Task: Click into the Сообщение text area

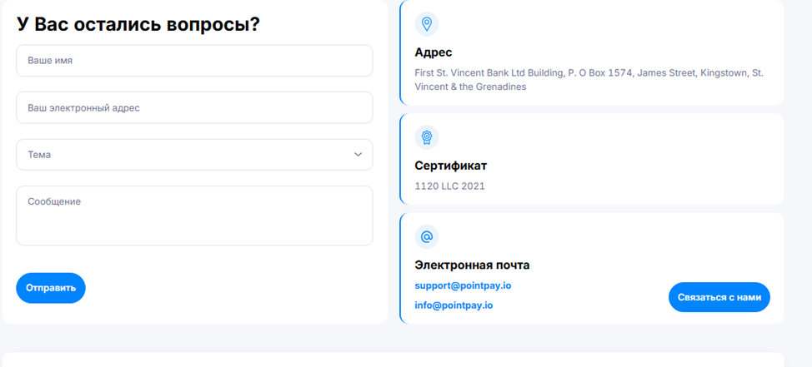Action: [193, 216]
